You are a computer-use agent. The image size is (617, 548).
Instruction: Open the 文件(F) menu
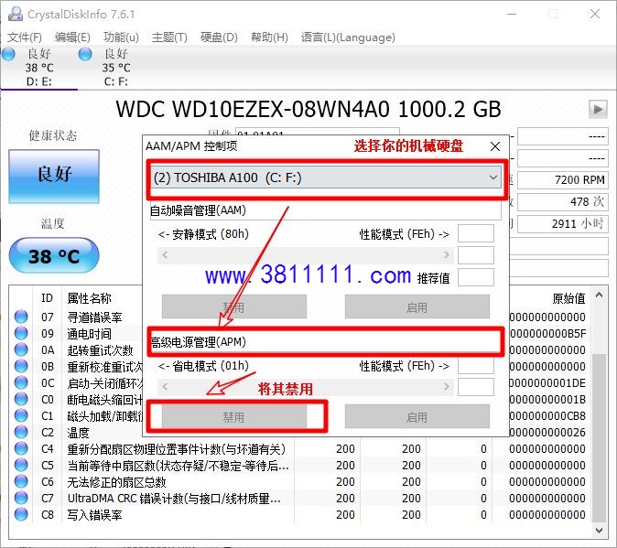tap(25, 38)
